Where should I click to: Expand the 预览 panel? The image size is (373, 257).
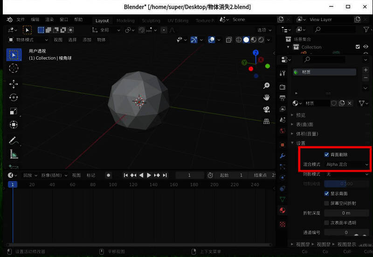(301, 115)
